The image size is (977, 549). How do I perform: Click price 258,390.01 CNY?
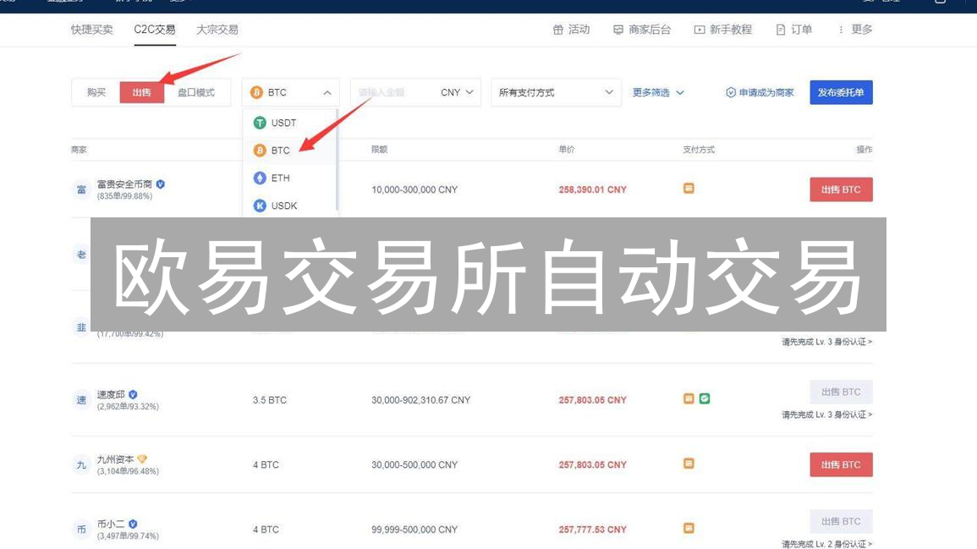click(593, 189)
